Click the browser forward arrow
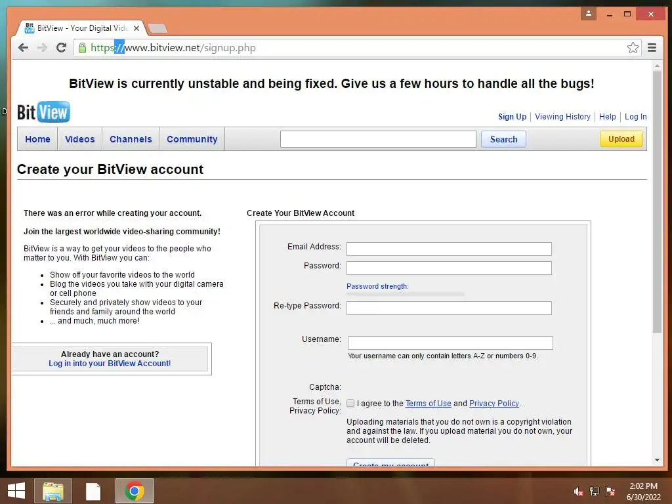Viewport: 672px width, 504px height. [42, 47]
